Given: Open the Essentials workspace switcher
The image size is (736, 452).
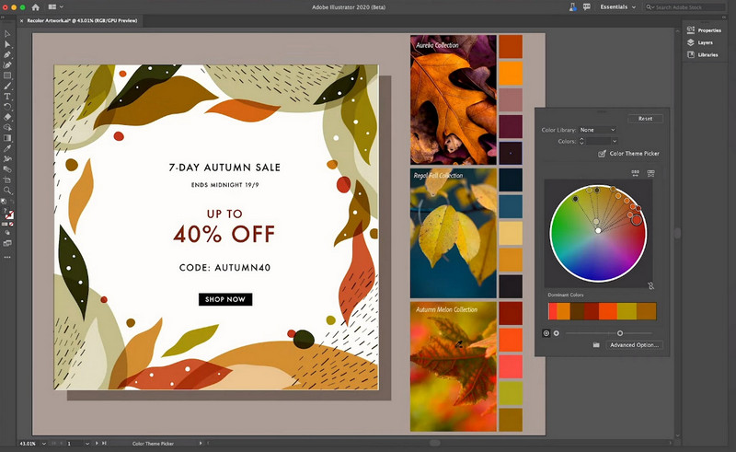Looking at the screenshot, I should click(617, 6).
